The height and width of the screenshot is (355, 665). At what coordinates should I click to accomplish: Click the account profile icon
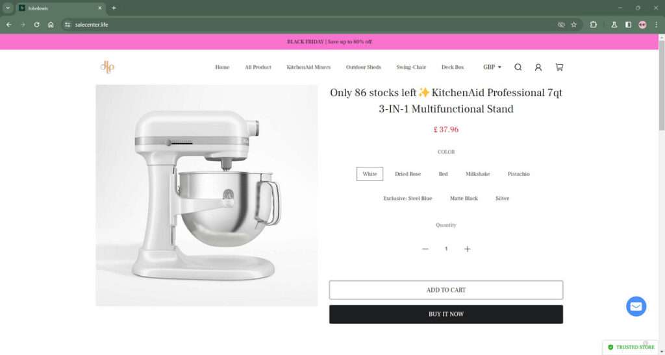[538, 67]
